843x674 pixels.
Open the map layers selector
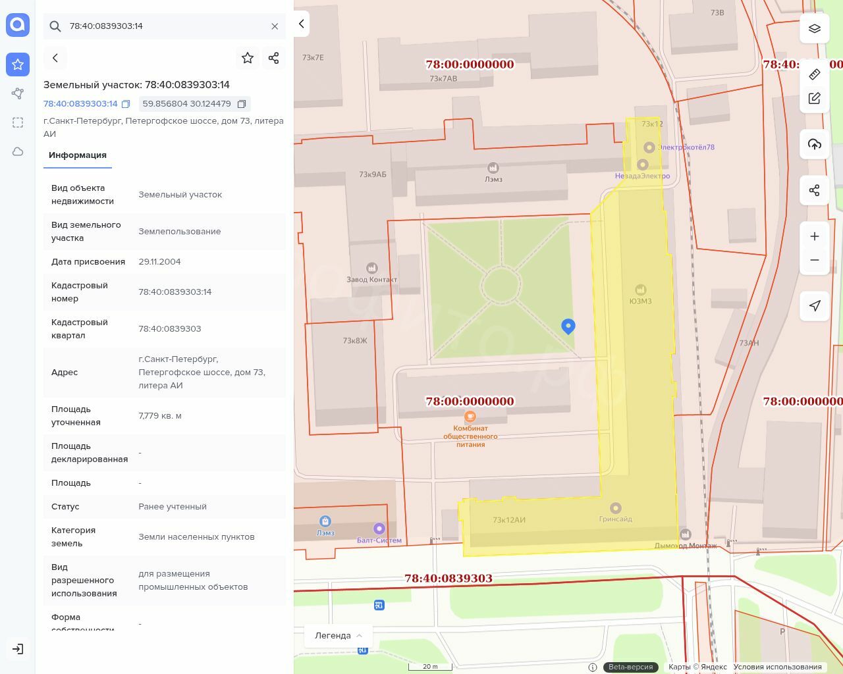tap(815, 28)
